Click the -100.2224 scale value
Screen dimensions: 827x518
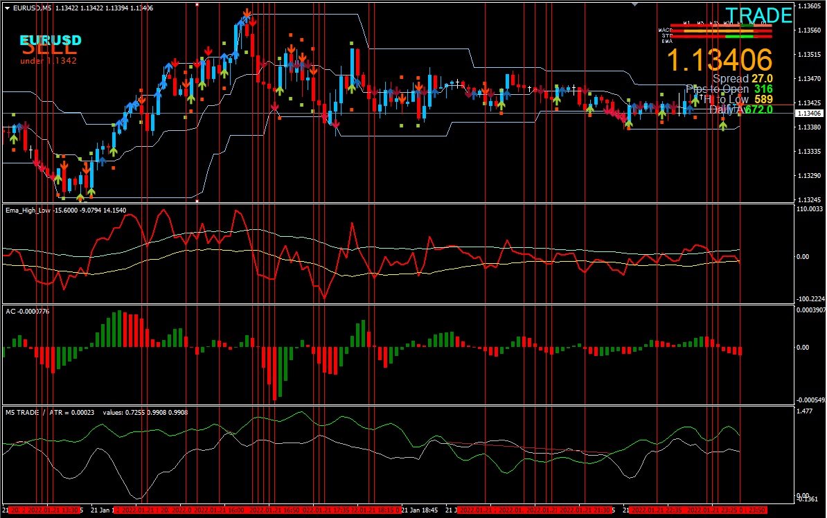[810, 298]
